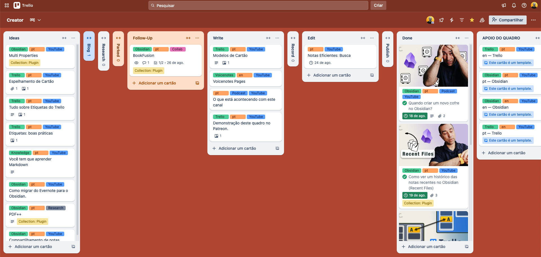This screenshot has height=257, width=541.
Task: Open the Power-Ups rocket icon
Action: pyautogui.click(x=442, y=20)
